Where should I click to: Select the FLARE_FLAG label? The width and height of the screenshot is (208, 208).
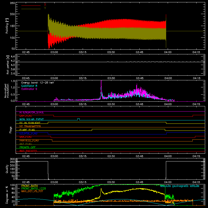(27, 130)
